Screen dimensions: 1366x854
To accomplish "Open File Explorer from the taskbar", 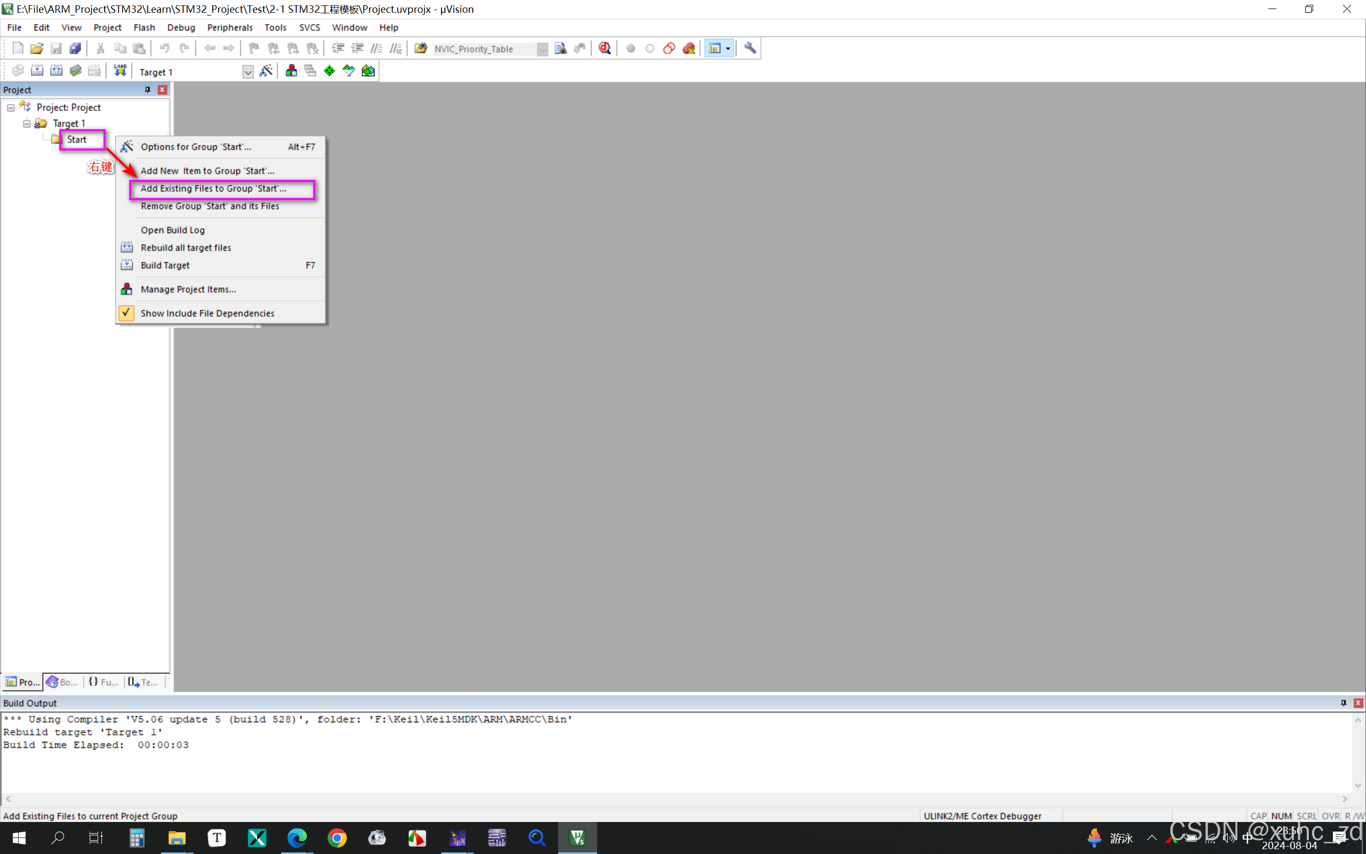I will coord(177,837).
